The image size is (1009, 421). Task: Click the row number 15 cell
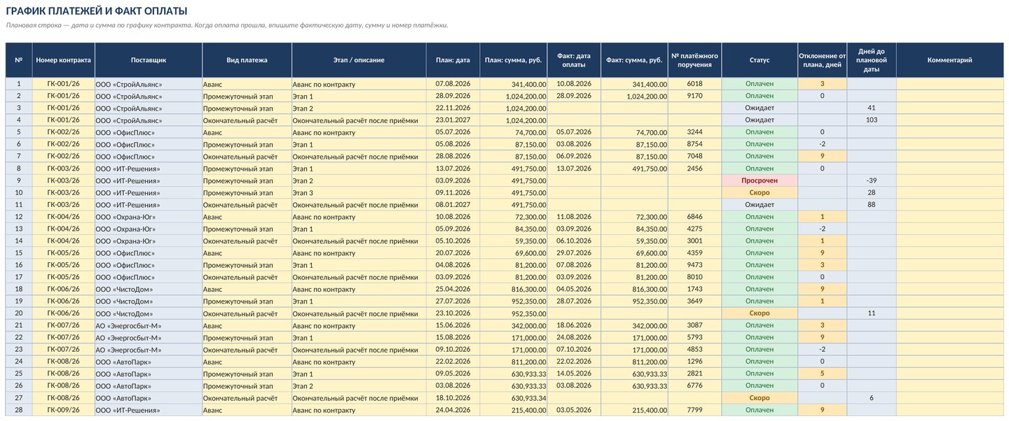coord(19,252)
